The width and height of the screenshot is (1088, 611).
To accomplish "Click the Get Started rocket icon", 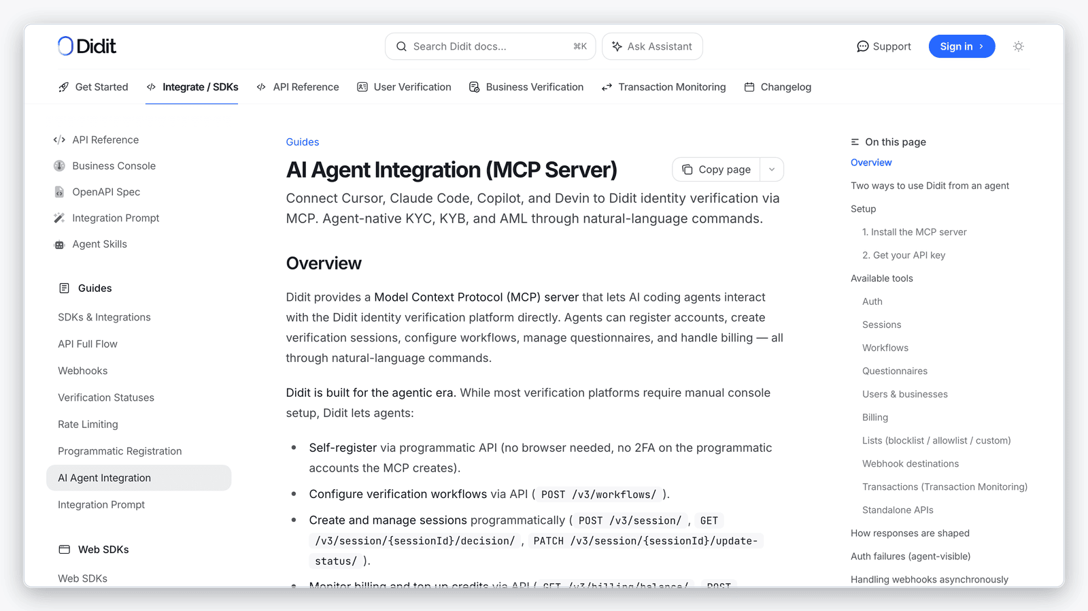I will click(x=64, y=87).
